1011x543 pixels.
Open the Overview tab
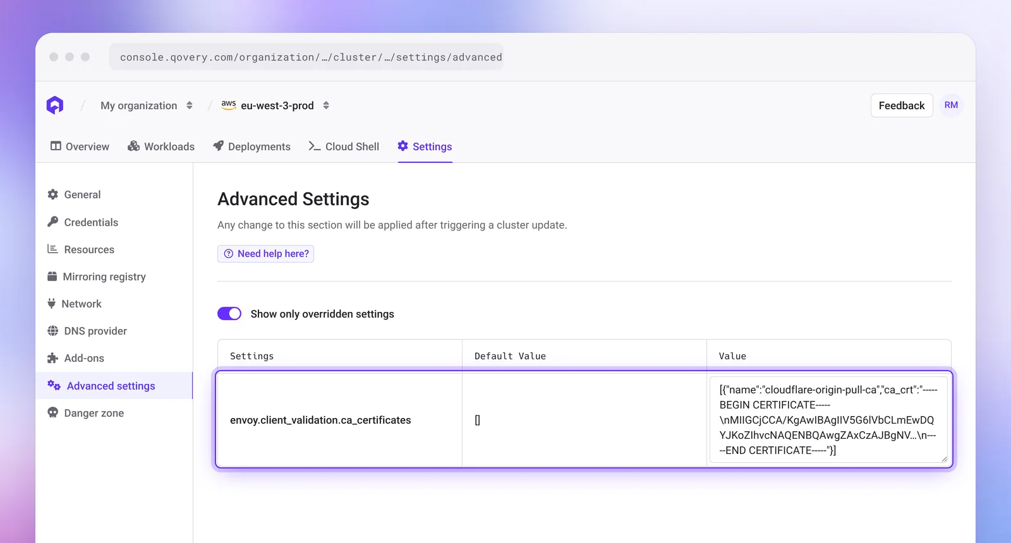pyautogui.click(x=80, y=146)
